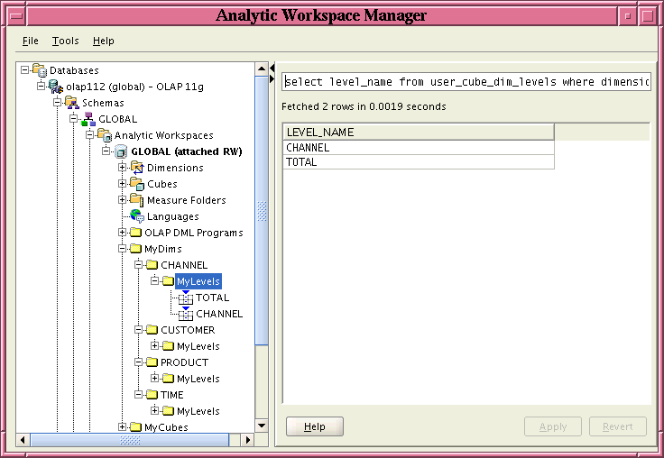Image resolution: width=664 pixels, height=458 pixels.
Task: Expand MyLevels under the CUSTOMER folder
Action: point(155,346)
